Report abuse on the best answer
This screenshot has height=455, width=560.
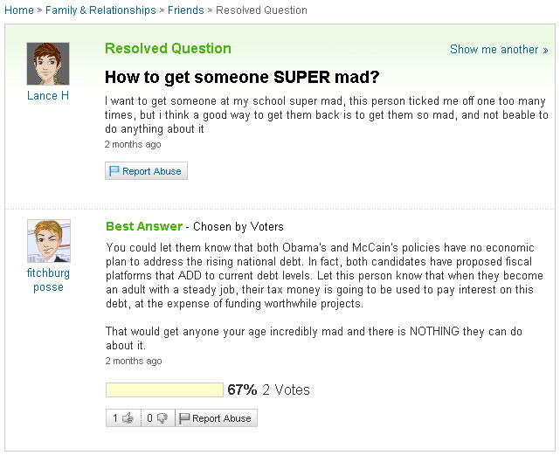[216, 418]
